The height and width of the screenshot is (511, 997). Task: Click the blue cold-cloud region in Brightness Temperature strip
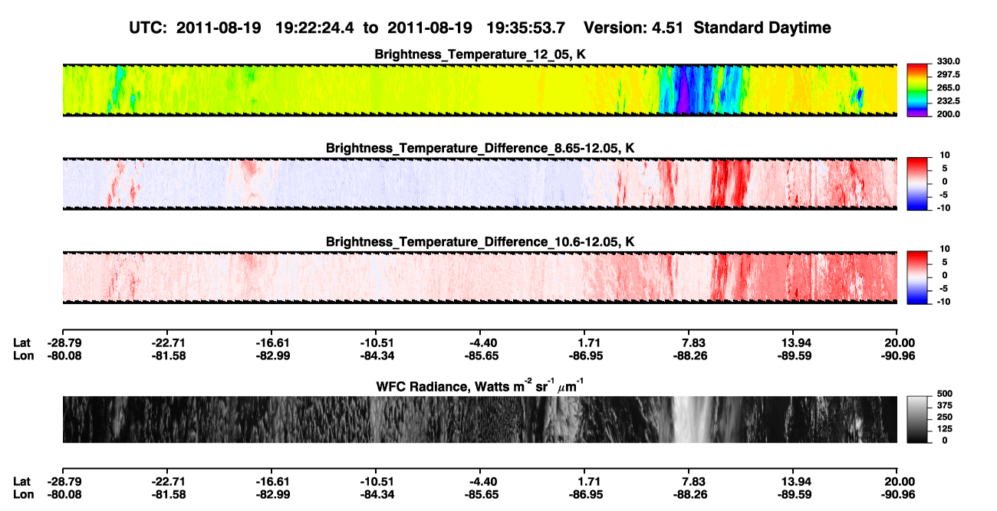click(694, 90)
